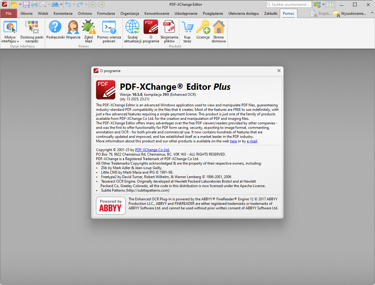The height and width of the screenshot is (285, 375).
Task: Click the e-mail link in About dialog
Action: (252, 141)
